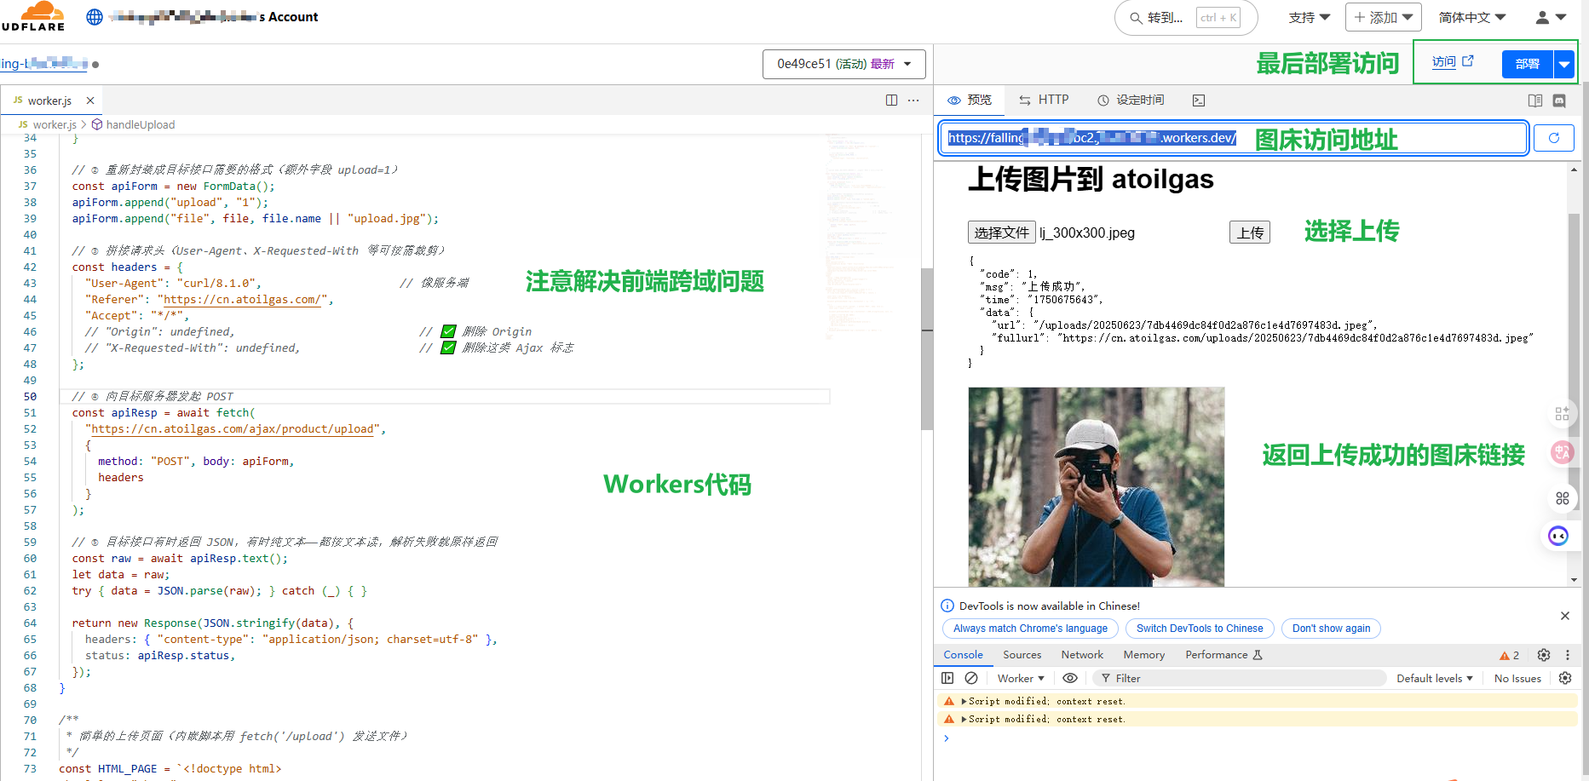The width and height of the screenshot is (1589, 781).
Task: Select the Memory DevTools tab
Action: click(x=1143, y=655)
